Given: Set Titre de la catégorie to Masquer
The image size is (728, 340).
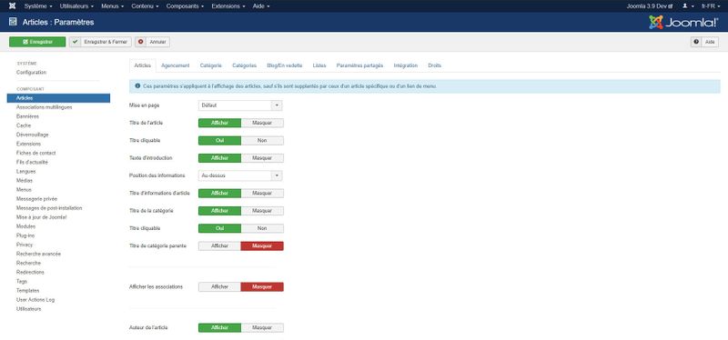Looking at the screenshot, I should (x=262, y=211).
